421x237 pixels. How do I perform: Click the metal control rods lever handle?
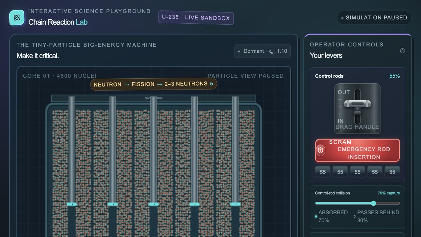[x=358, y=104]
